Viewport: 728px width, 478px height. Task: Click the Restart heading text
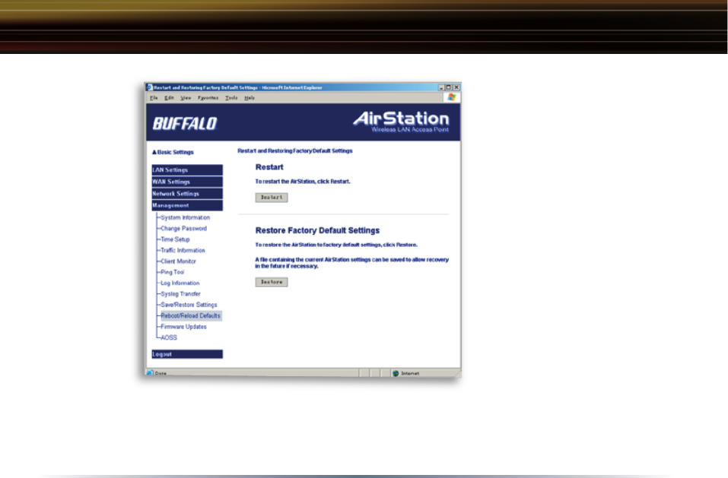click(269, 167)
